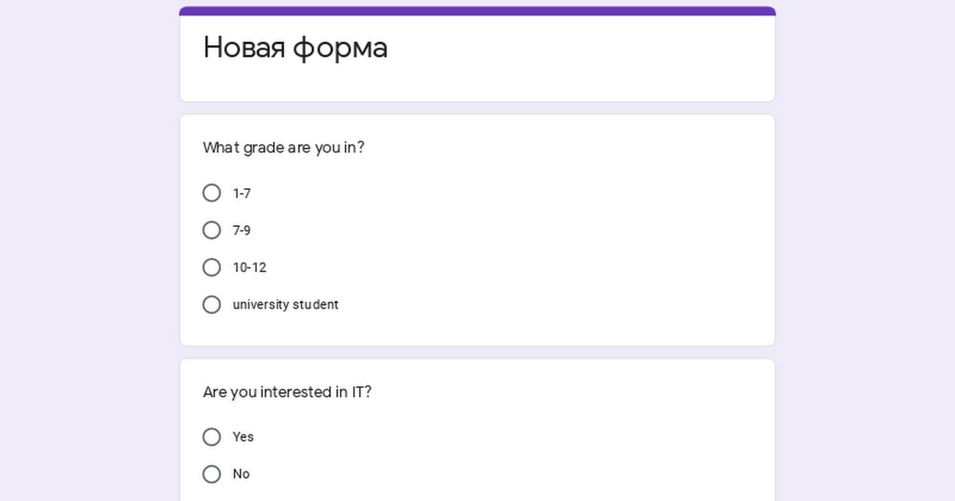Click the "1-7" option label text

[242, 193]
